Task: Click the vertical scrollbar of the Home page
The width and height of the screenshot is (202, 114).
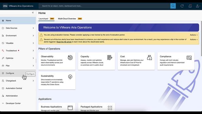Action: [201, 39]
